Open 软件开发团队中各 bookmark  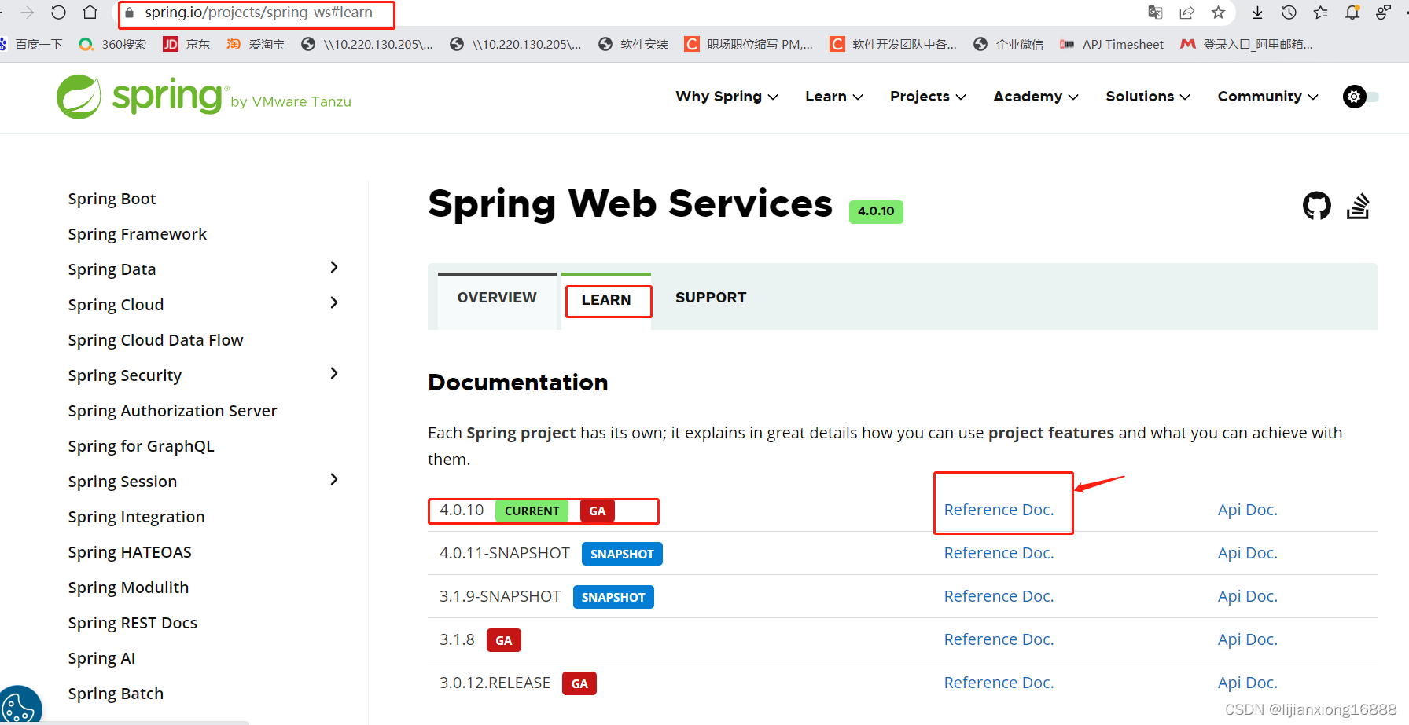tap(893, 45)
